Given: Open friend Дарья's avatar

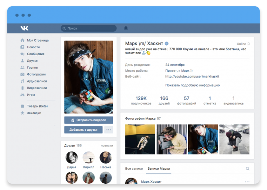Looking at the screenshot, I should pos(71,158).
